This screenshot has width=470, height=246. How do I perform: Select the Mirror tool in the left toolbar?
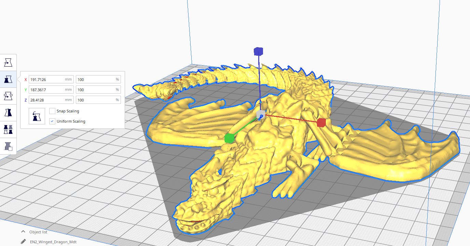[x=8, y=113]
